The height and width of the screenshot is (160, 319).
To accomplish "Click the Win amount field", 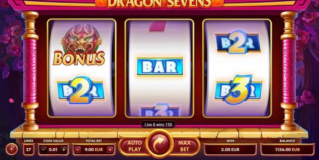I will pyautogui.click(x=230, y=150).
